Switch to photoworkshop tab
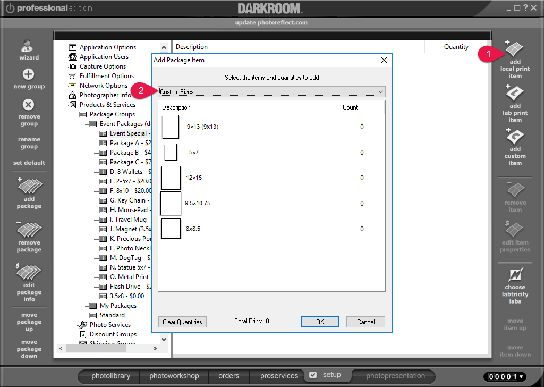 coord(174,376)
